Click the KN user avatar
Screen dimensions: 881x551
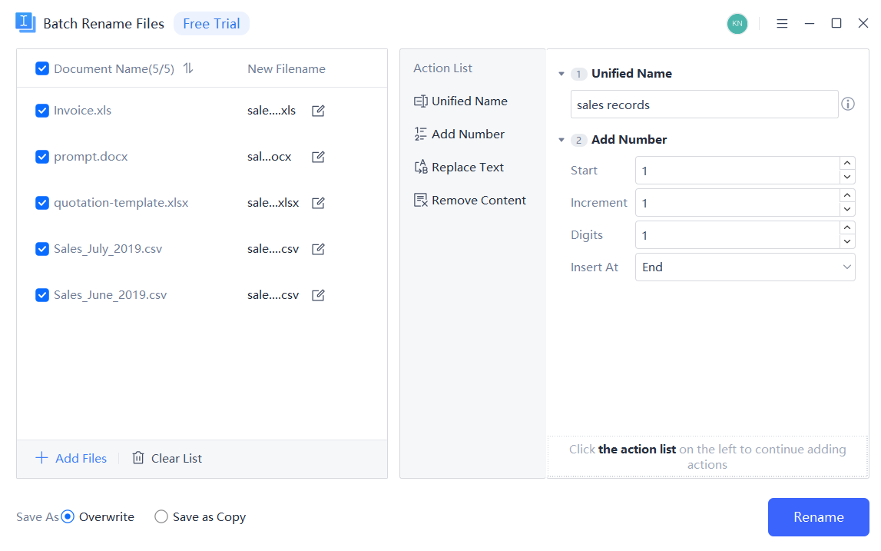click(x=737, y=24)
